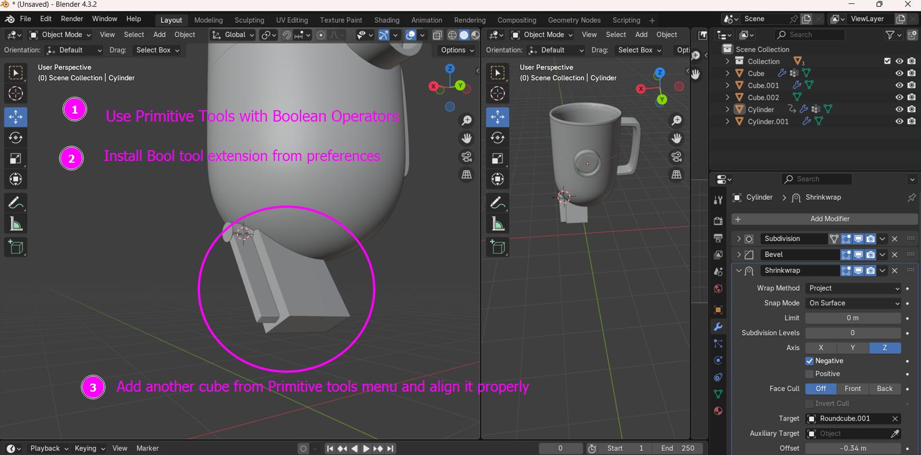Image resolution: width=921 pixels, height=455 pixels.
Task: Open Global transform orientation dropdown
Action: click(x=233, y=35)
